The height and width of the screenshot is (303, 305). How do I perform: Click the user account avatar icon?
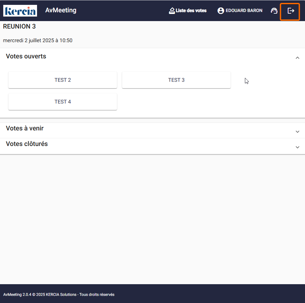click(221, 11)
